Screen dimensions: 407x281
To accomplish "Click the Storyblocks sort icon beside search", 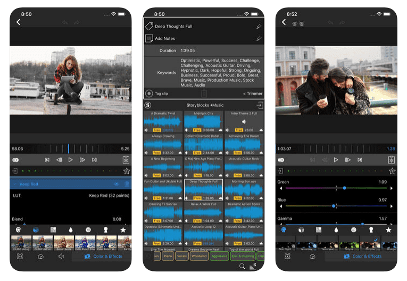I will (x=253, y=266).
